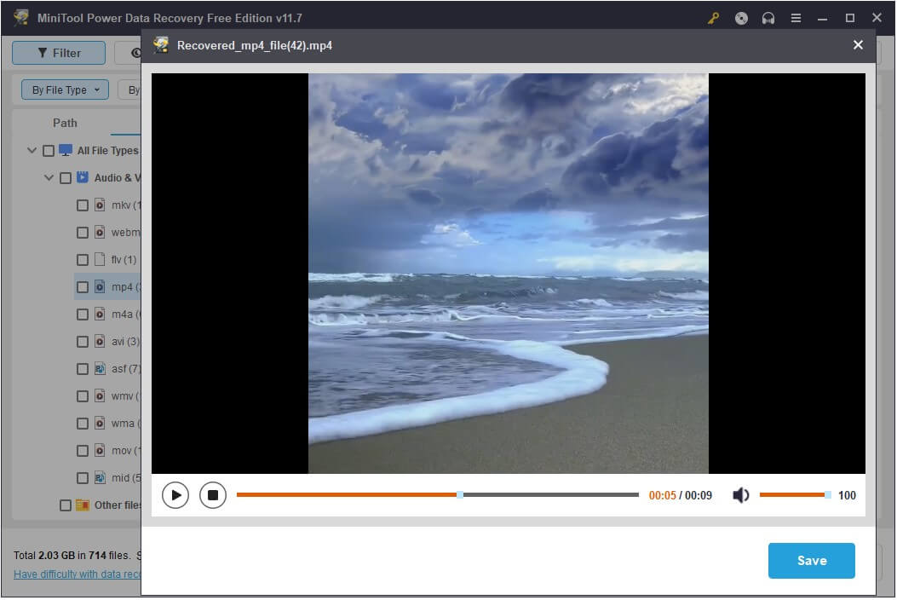
Task: Switch to the Path tab
Action: coord(65,123)
